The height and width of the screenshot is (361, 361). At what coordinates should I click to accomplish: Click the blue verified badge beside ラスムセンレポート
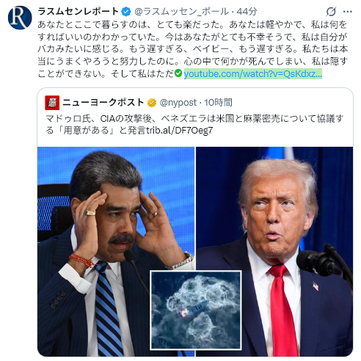click(126, 12)
